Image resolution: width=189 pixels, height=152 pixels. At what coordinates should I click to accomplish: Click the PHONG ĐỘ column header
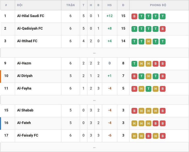[x=158, y=5]
